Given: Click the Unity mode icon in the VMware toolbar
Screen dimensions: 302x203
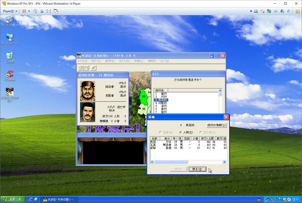Looking at the screenshot, I should (56, 11).
